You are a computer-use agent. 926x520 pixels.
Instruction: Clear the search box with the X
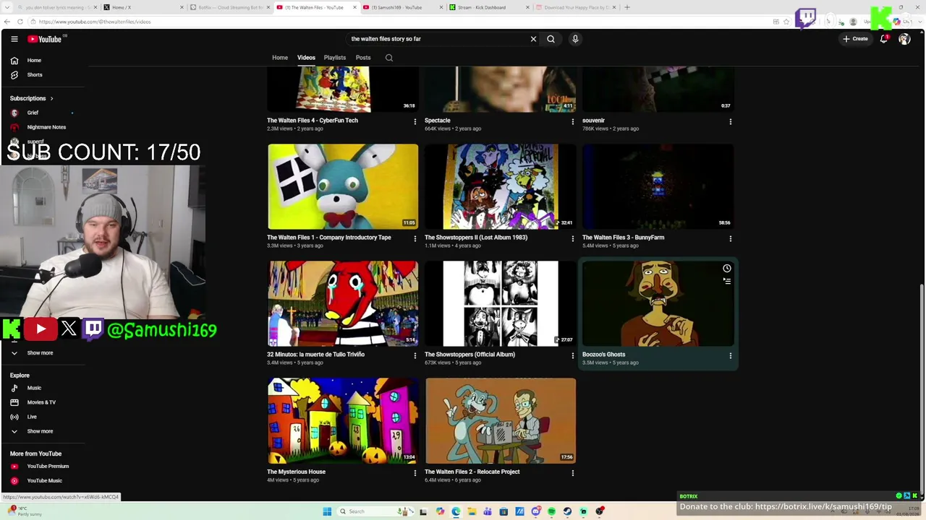click(534, 39)
